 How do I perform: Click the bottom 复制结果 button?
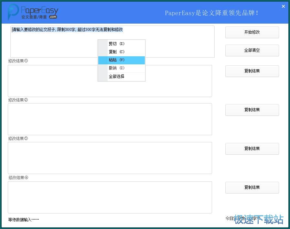[252, 188]
